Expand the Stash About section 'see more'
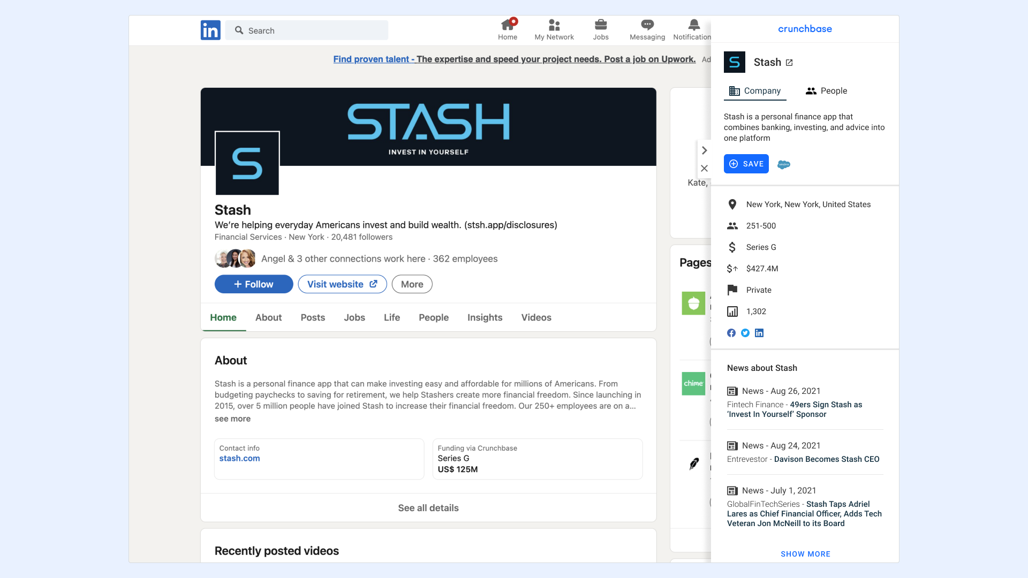This screenshot has width=1028, height=578. tap(232, 419)
